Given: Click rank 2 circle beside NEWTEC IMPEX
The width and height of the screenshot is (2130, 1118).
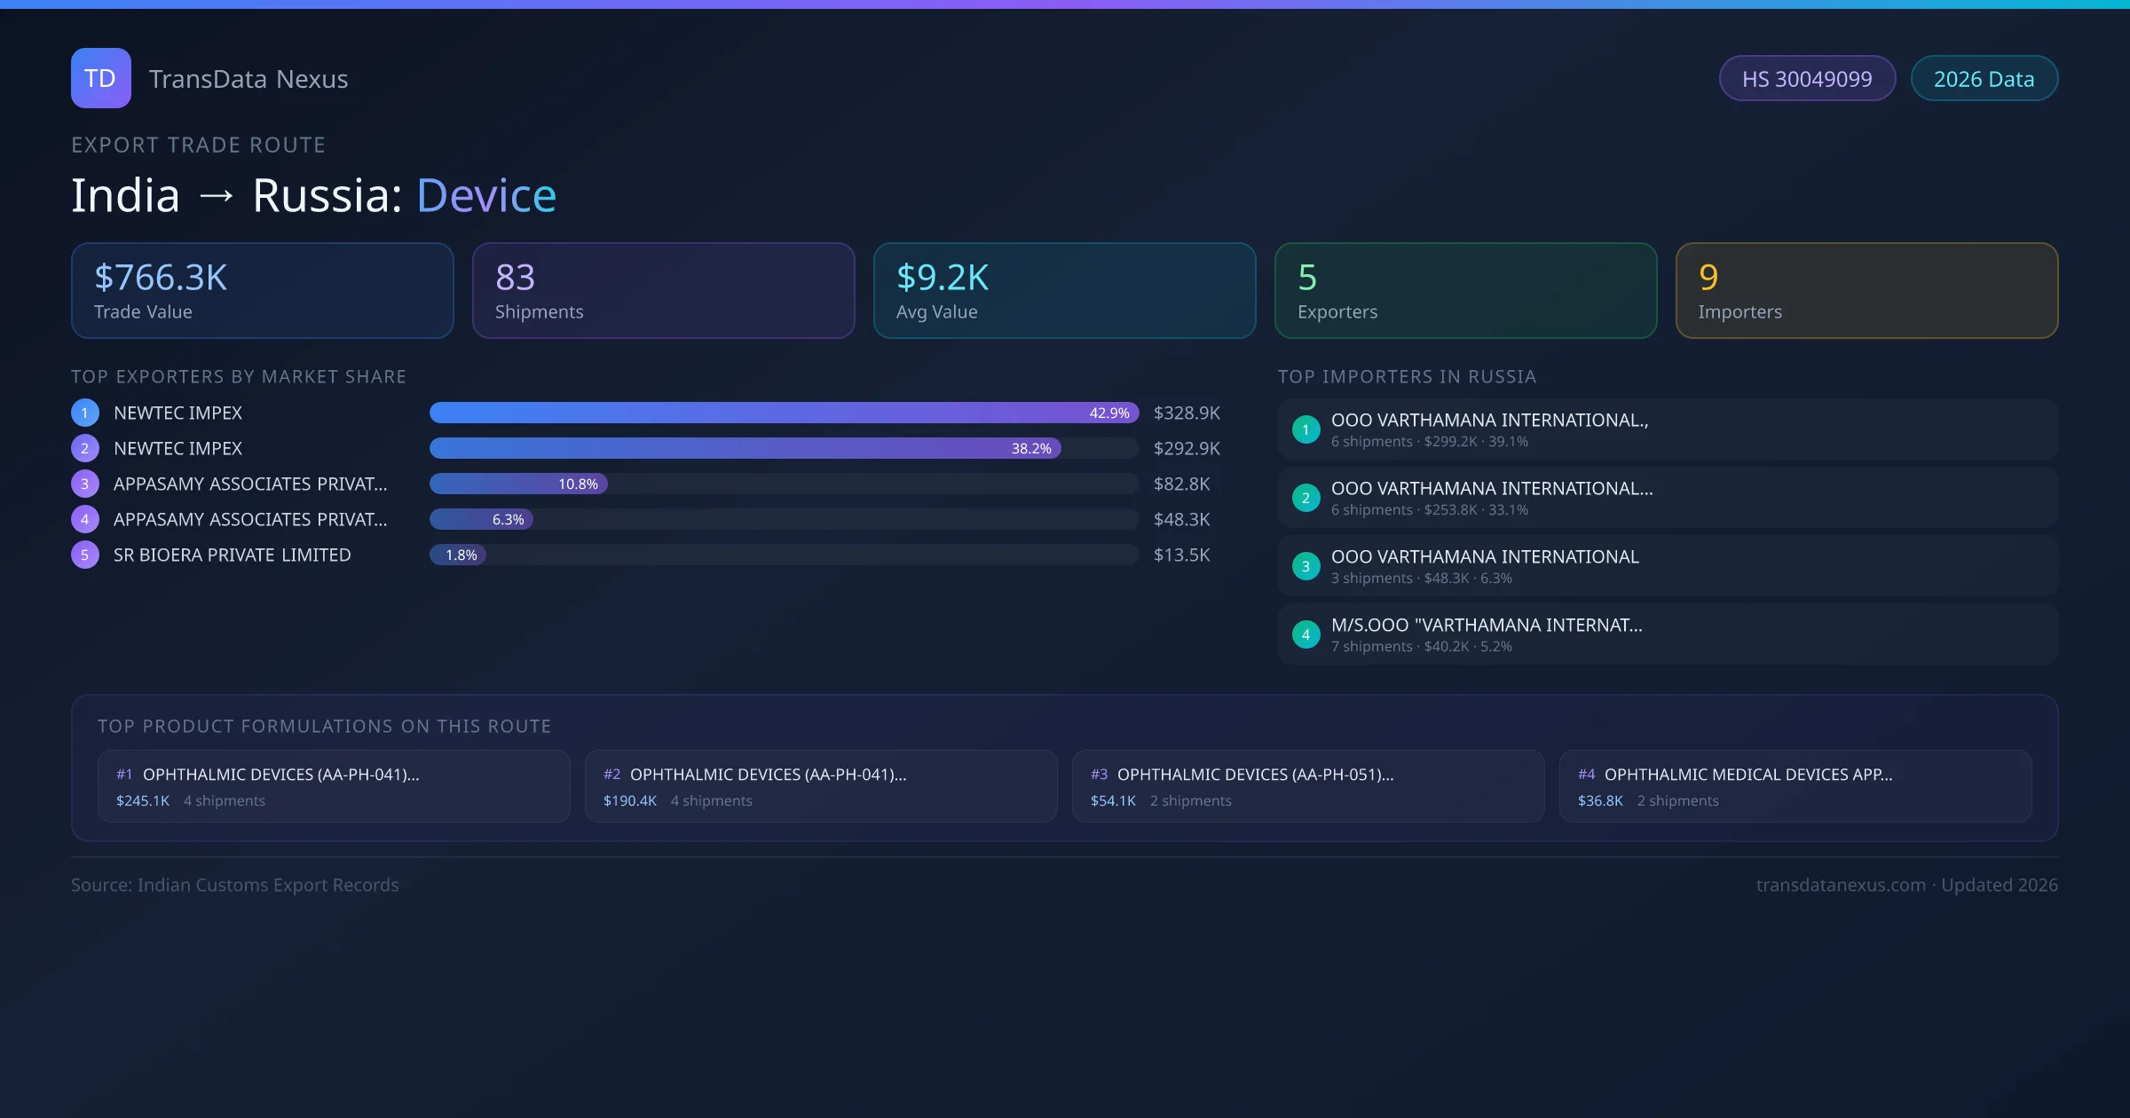Looking at the screenshot, I should (85, 448).
